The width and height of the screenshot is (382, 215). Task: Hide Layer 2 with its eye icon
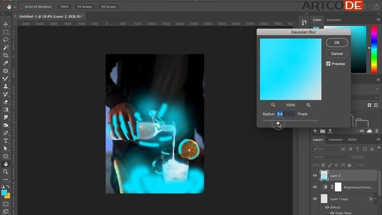coord(315,176)
